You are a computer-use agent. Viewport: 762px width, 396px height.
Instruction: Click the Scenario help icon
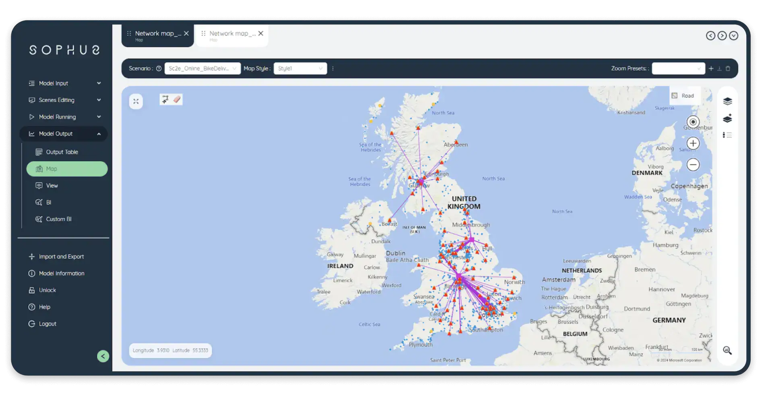tap(159, 68)
